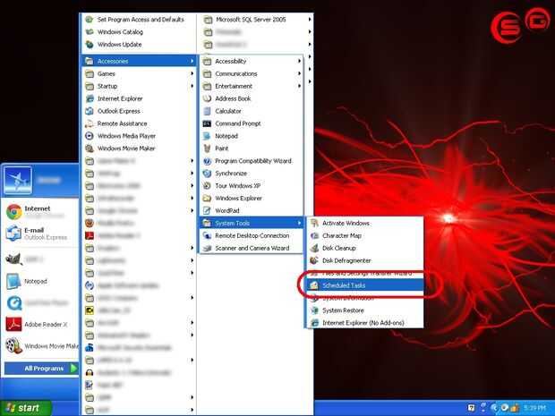Open Notepad from Start menu recent list
This screenshot has height=416, width=555.
coord(41,281)
